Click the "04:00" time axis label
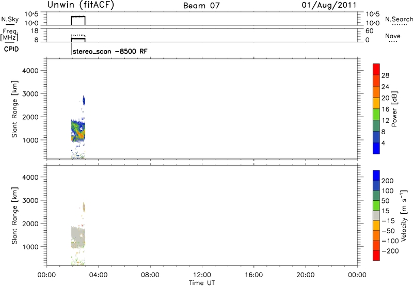Viewport: 413px width, 286px height. (98, 275)
